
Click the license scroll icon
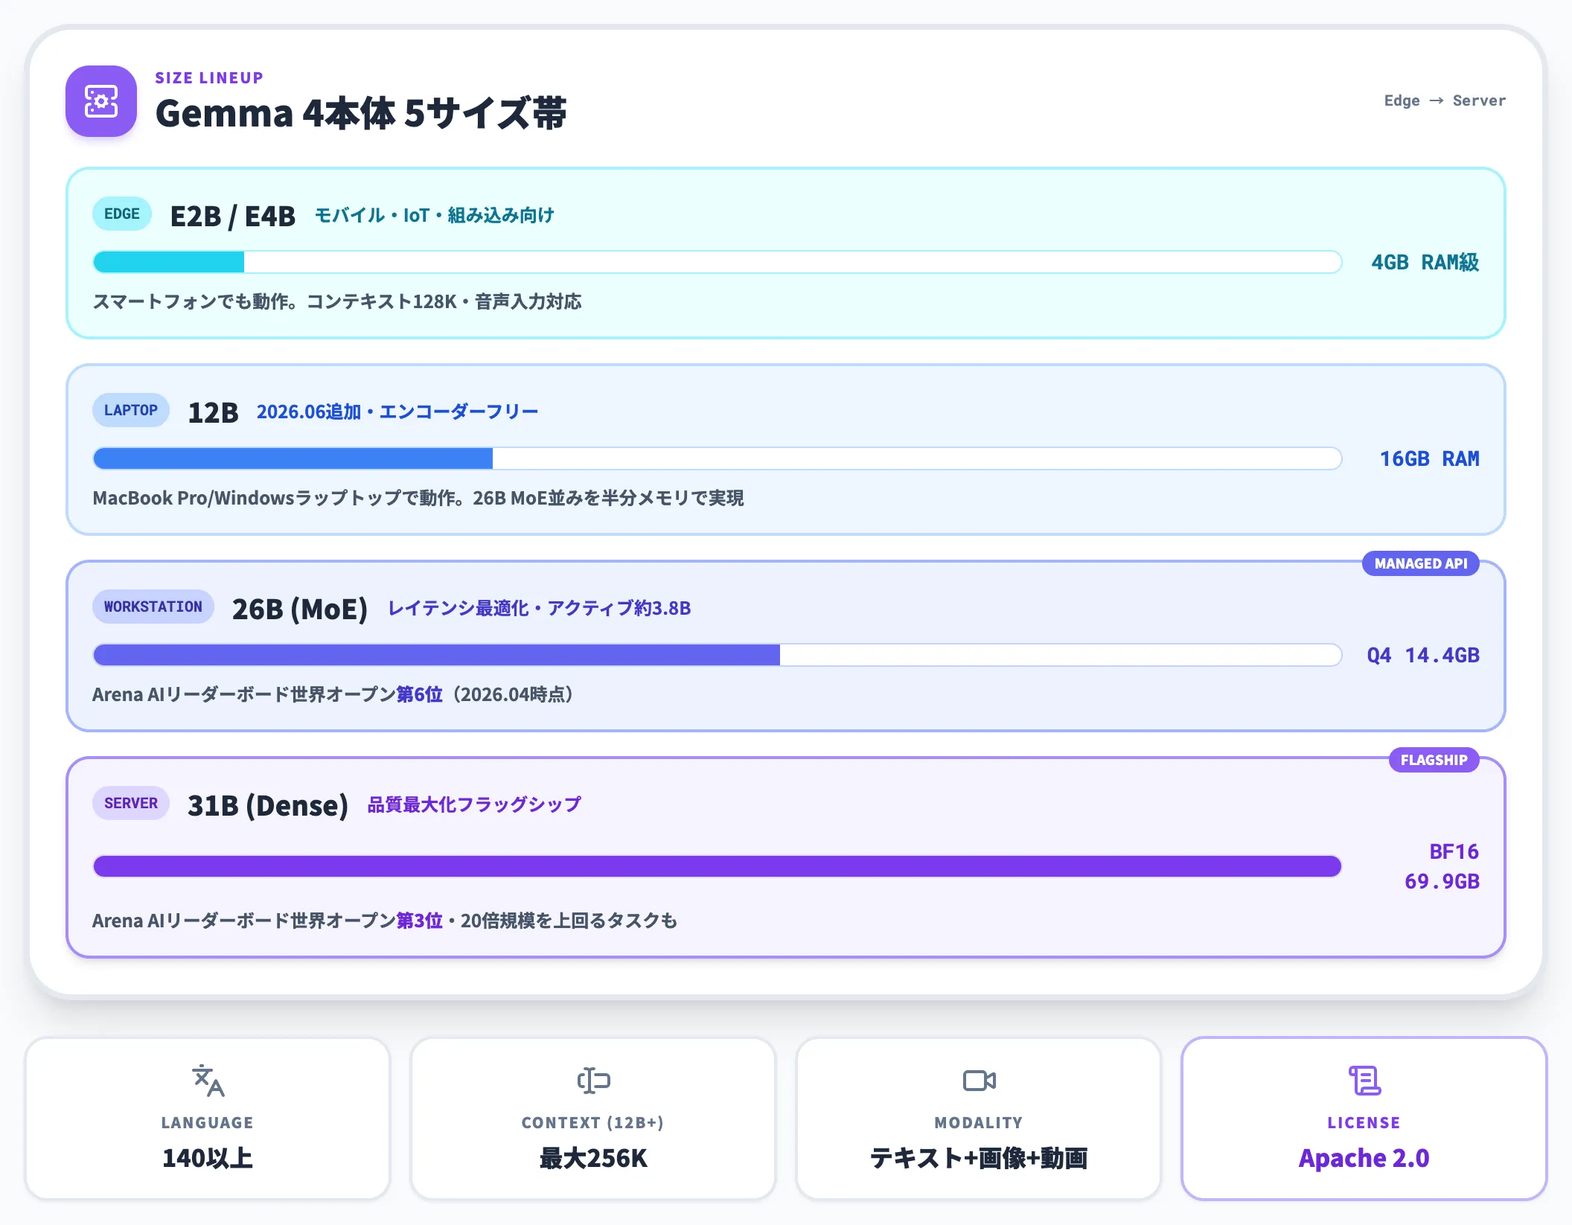click(1364, 1081)
